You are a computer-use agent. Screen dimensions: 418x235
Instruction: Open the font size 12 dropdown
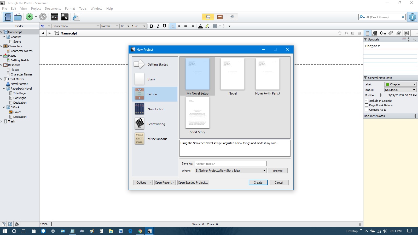[125, 26]
